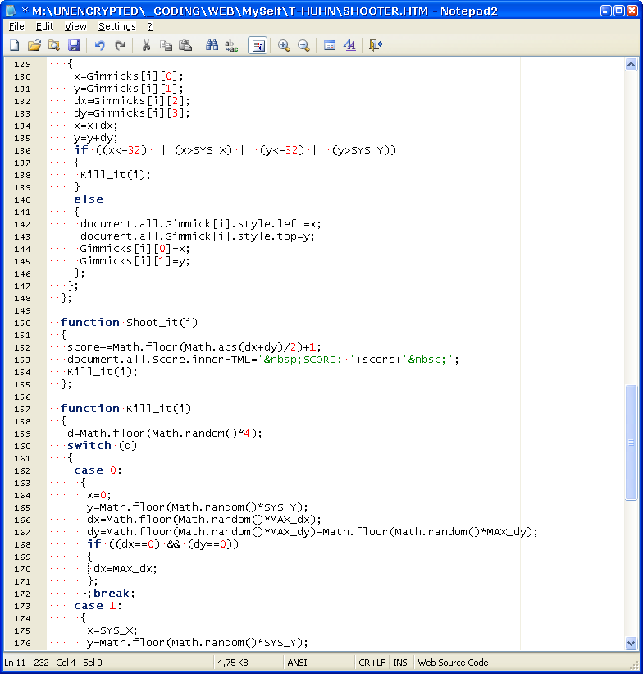The image size is (643, 674).
Task: Undo the last edit
Action: (x=100, y=45)
